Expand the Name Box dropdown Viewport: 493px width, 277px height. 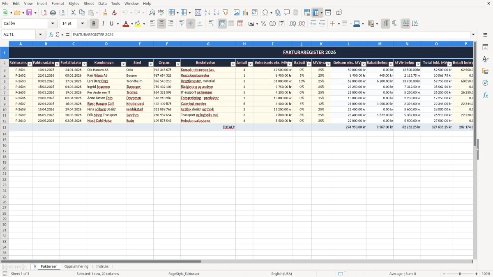(40, 34)
